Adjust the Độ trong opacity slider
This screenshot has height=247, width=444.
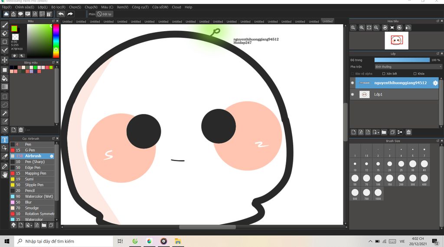pos(402,60)
